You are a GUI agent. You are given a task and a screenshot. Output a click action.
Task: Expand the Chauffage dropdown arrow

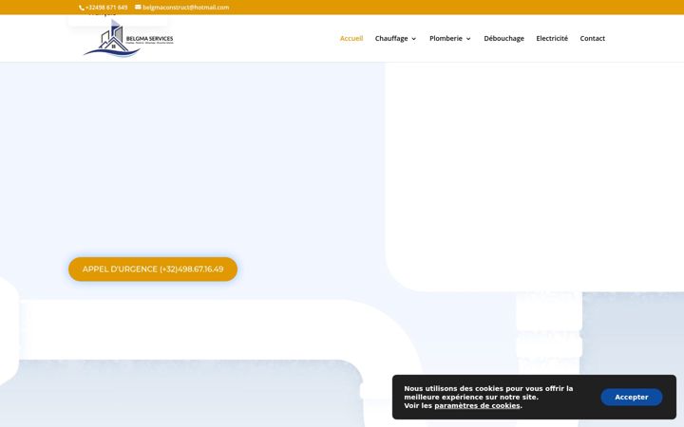tap(413, 39)
